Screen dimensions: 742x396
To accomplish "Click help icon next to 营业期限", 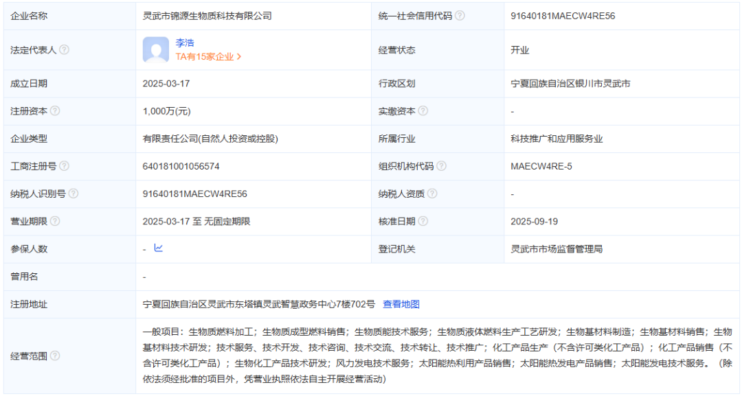I will click(55, 221).
